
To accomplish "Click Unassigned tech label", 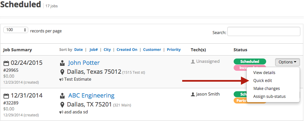I will pos(208,61).
